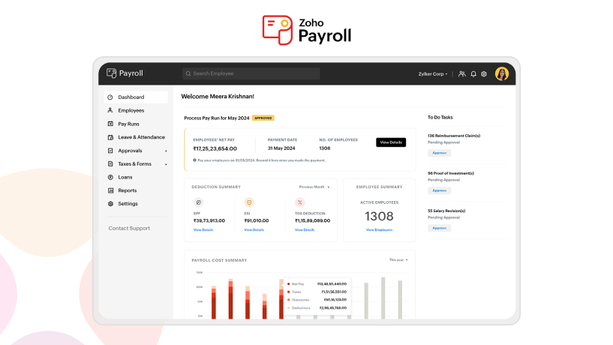Open the Zylker Corp organization dropdown

(x=433, y=73)
